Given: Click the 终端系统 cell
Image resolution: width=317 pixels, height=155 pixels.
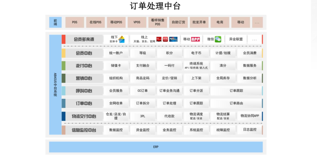Looking at the screenshot, I should pyautogui.click(x=196, y=66).
